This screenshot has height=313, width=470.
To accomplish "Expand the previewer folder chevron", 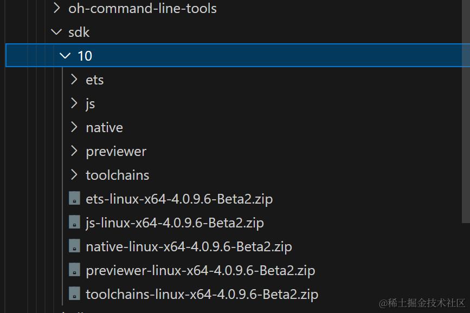I will coord(74,151).
